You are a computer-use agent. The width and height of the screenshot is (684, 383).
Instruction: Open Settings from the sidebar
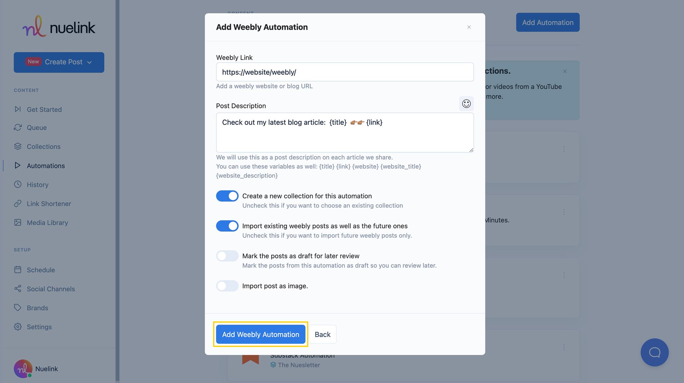coord(39,327)
